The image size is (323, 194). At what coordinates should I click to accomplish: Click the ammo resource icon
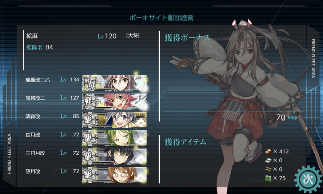pyautogui.click(x=268, y=169)
